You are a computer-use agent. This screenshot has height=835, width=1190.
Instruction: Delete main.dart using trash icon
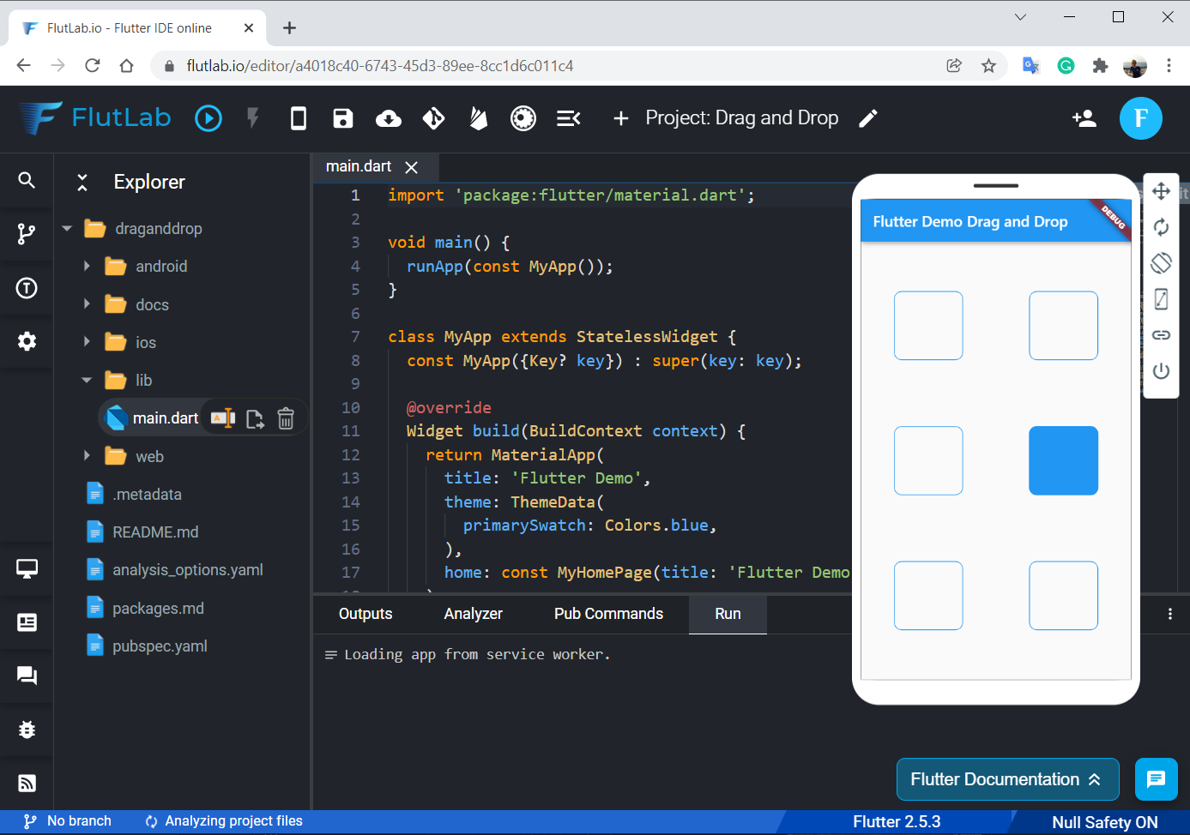point(286,418)
